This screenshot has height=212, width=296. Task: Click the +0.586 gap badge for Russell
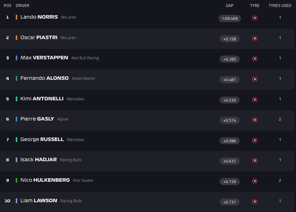pos(230,141)
